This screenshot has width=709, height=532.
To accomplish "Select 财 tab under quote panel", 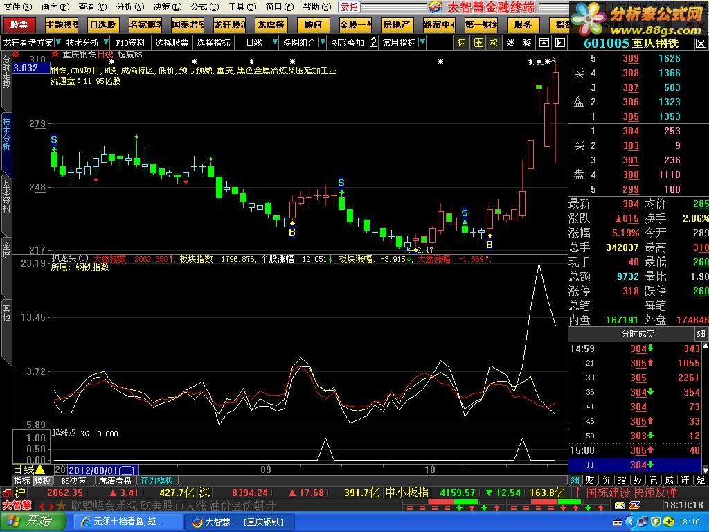I will click(590, 480).
